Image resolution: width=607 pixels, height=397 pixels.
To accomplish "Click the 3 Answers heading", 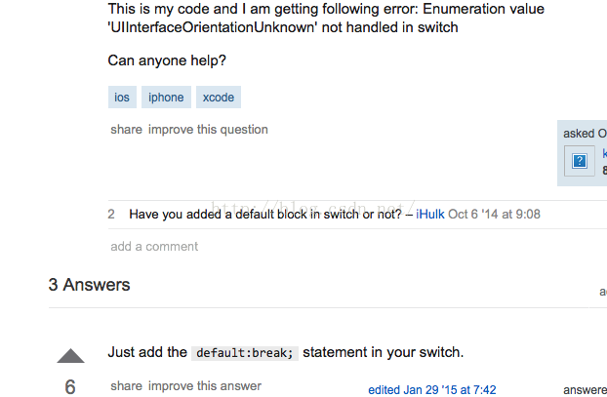I will (89, 285).
